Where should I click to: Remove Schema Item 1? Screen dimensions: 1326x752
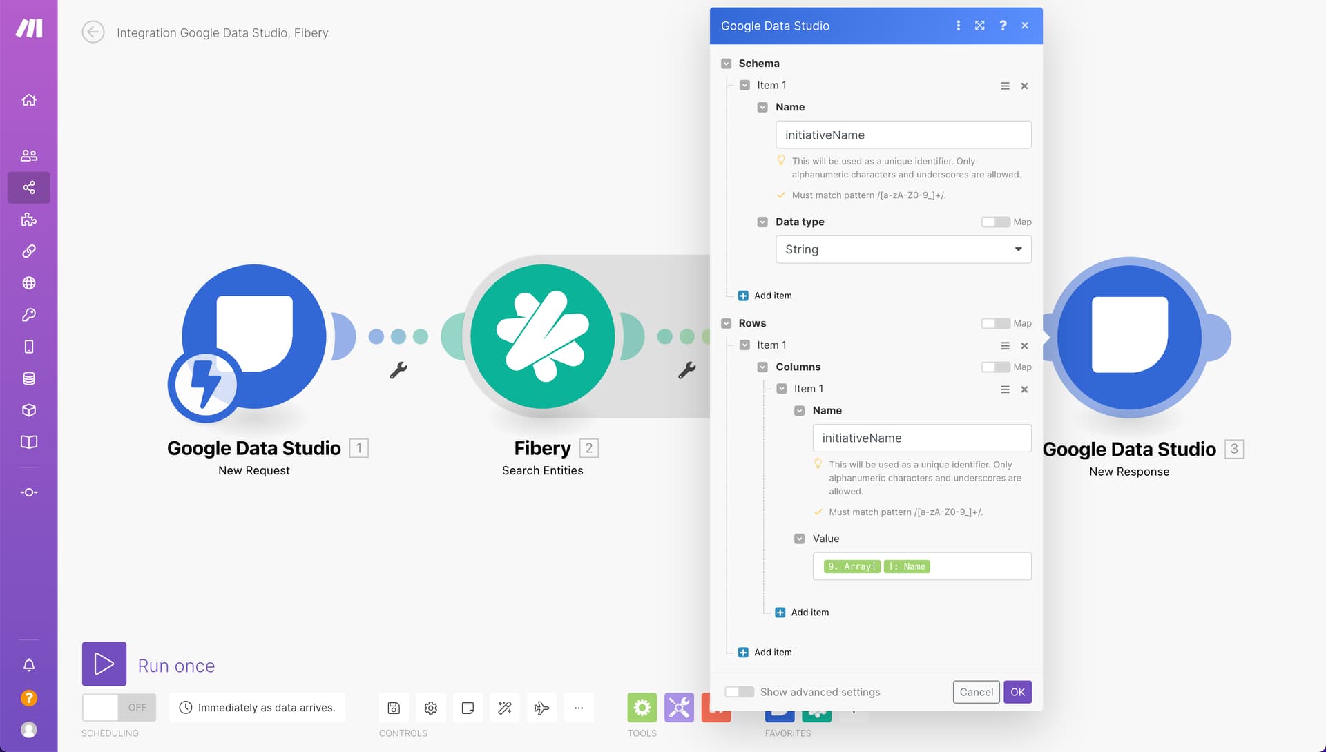pyautogui.click(x=1024, y=86)
